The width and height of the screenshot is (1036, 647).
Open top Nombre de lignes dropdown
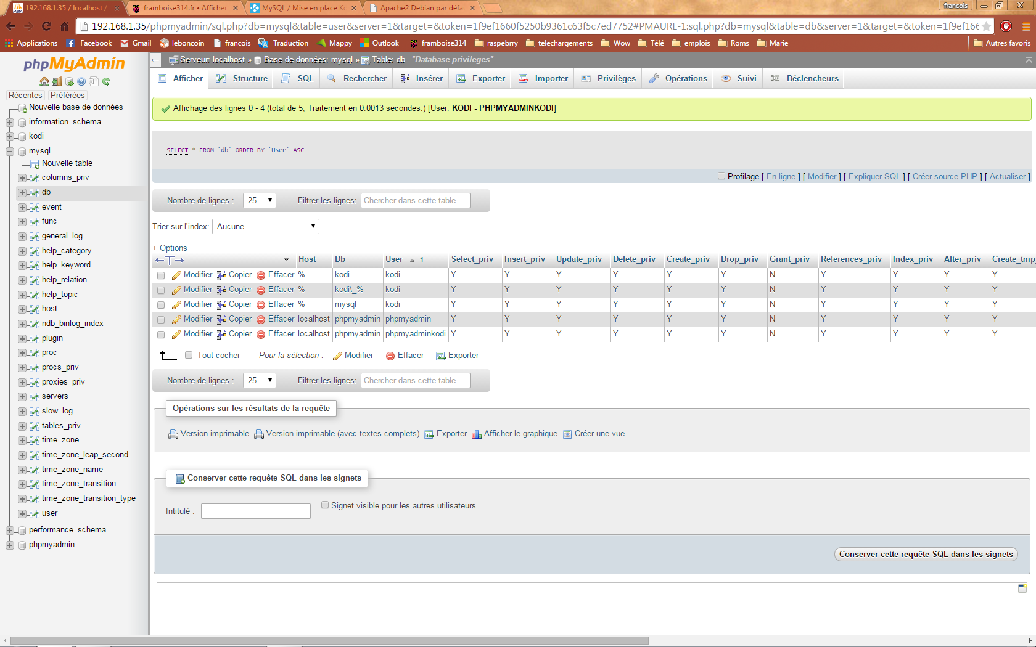(260, 200)
